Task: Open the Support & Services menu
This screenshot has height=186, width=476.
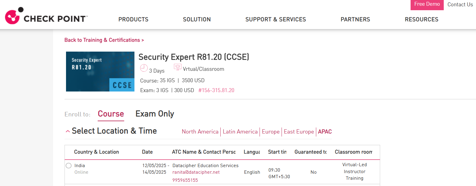Action: click(x=276, y=19)
